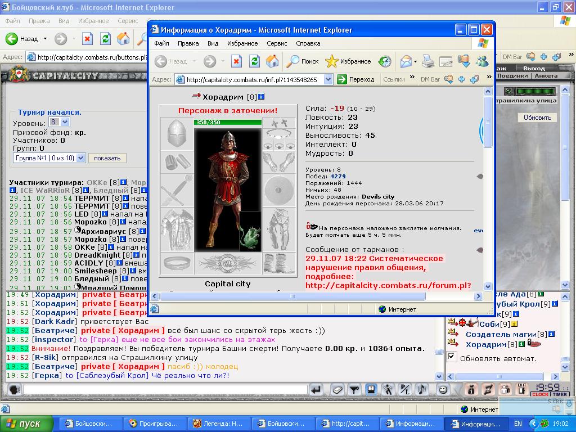
Task: Click the Home icon in popup toolbar
Action: click(272, 61)
